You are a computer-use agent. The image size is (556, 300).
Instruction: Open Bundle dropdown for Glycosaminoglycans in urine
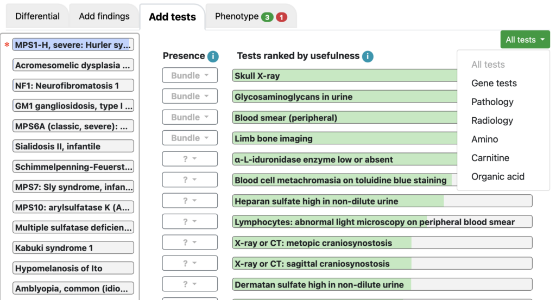point(189,96)
